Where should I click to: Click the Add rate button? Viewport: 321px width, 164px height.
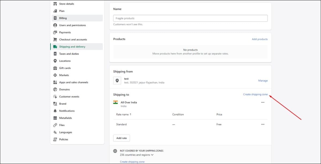click(121, 138)
